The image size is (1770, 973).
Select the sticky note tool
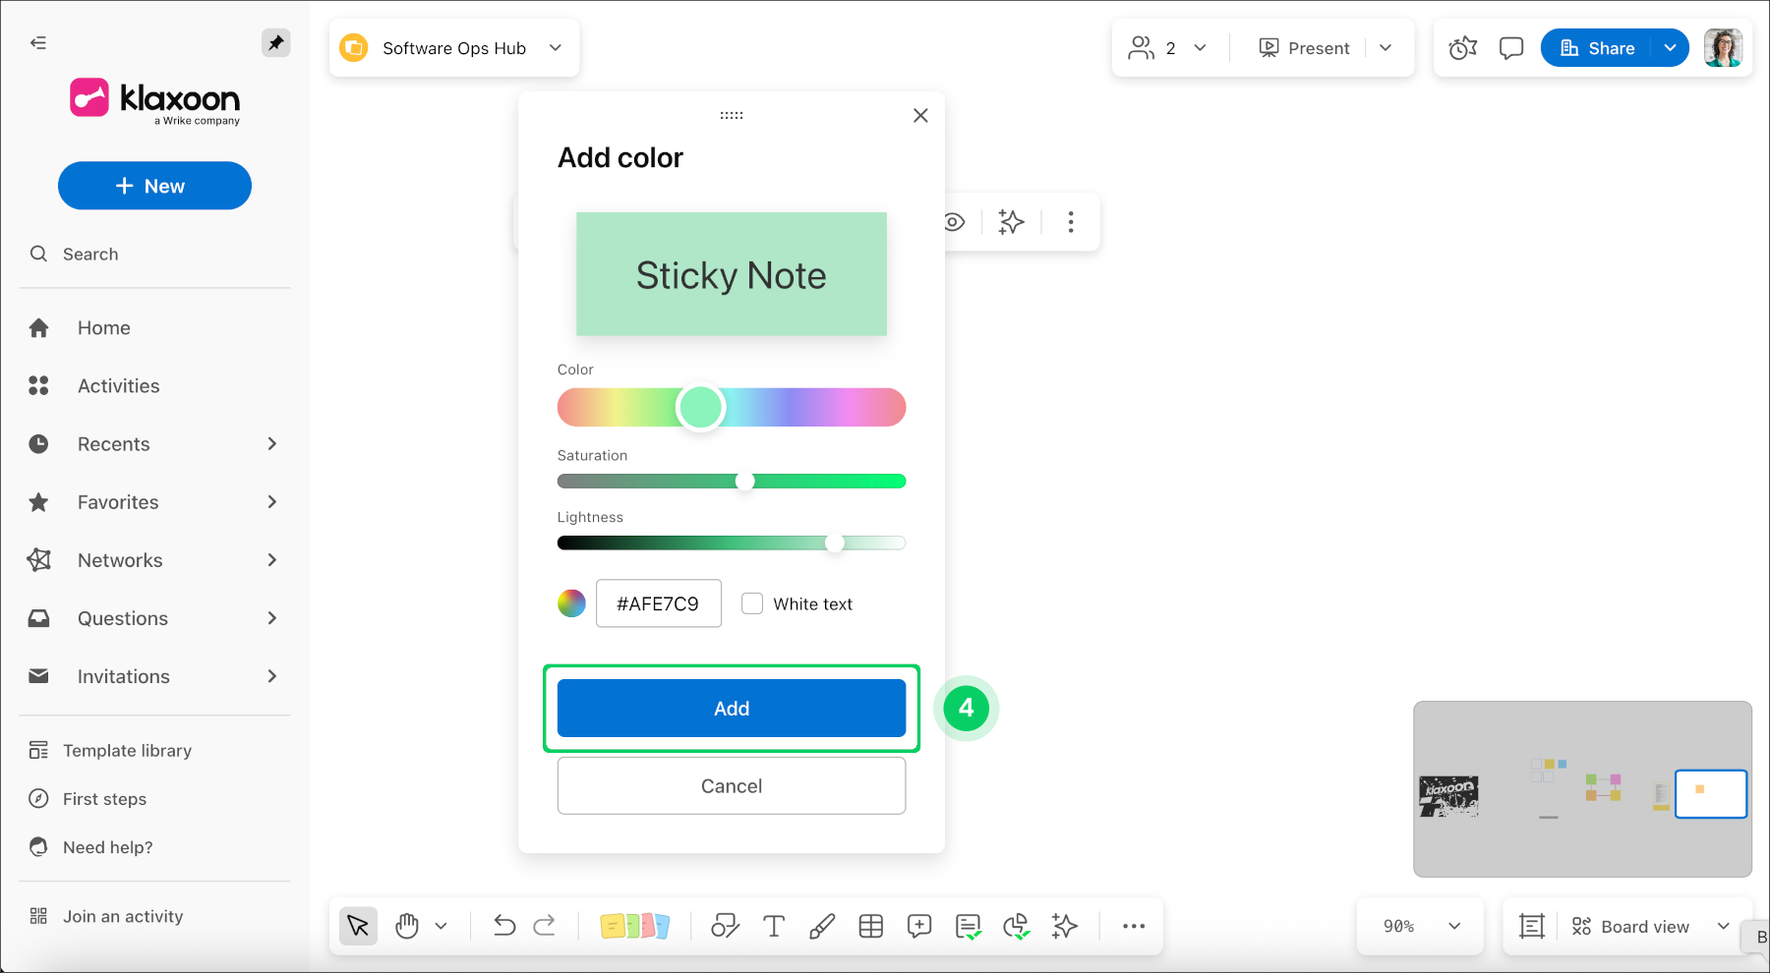tap(636, 925)
